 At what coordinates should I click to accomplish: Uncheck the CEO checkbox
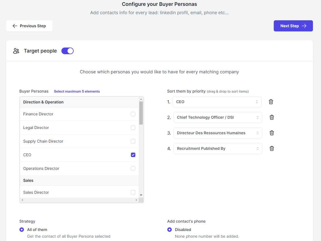coord(133,155)
